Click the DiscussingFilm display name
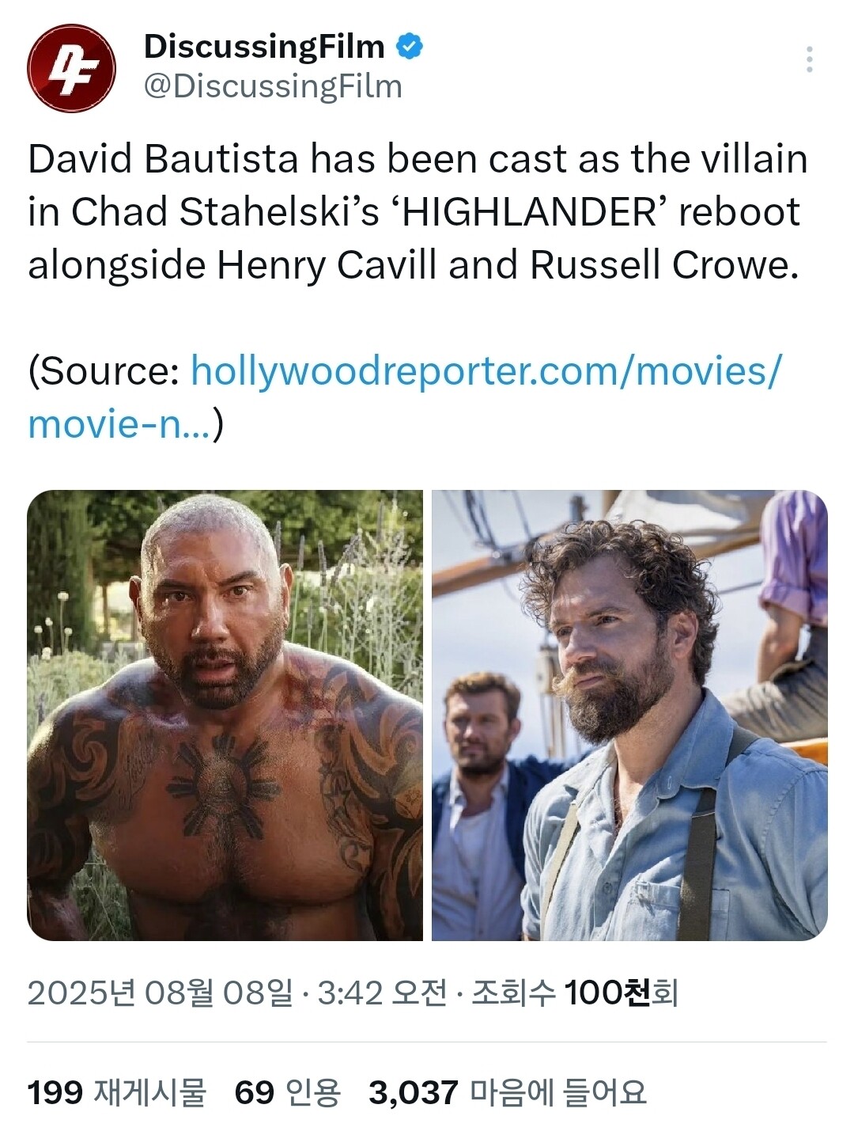Screen dimensions: 854x1135 (x=264, y=47)
